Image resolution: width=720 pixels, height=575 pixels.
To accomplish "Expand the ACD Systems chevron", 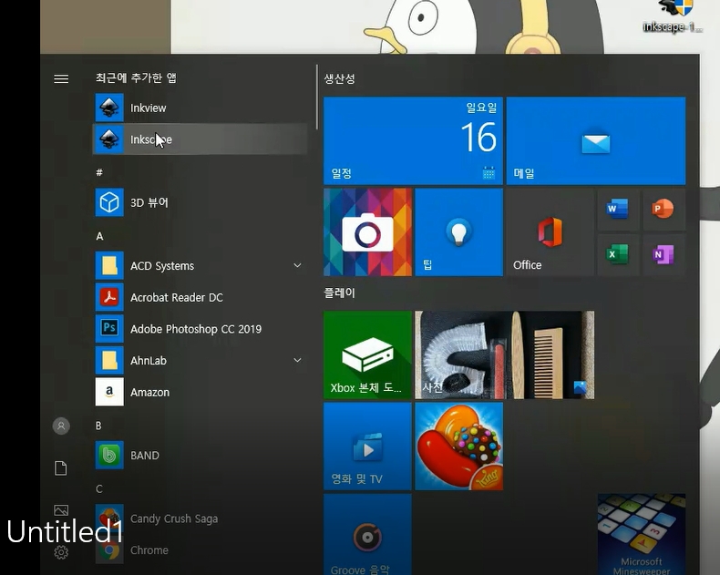I will (x=297, y=265).
